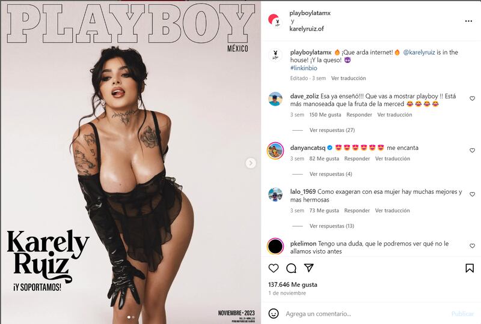
Task: Like the post with the heart icon
Action: pyautogui.click(x=274, y=268)
